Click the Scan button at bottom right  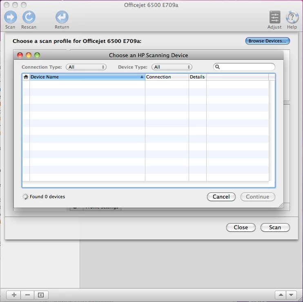point(275,227)
